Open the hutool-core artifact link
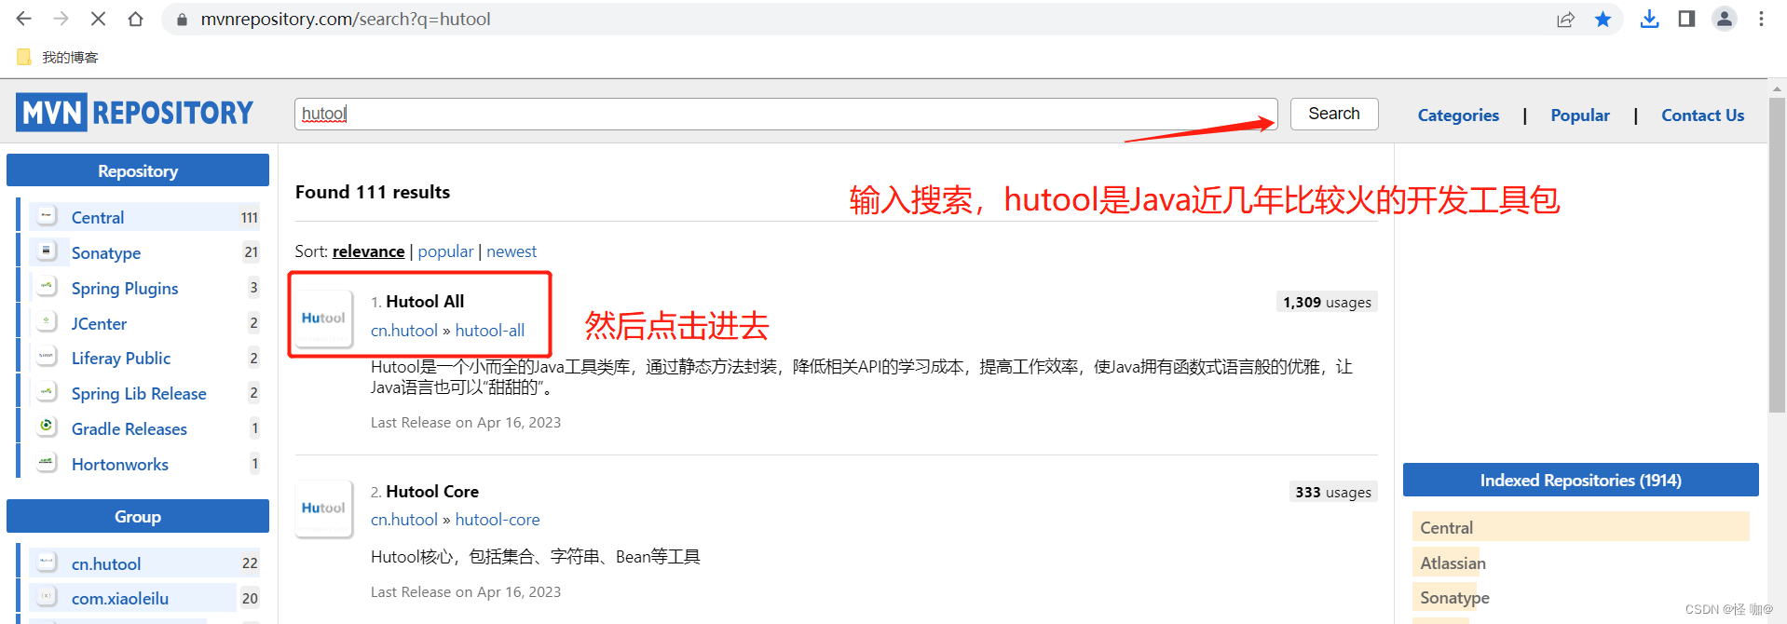The height and width of the screenshot is (624, 1787). click(498, 520)
